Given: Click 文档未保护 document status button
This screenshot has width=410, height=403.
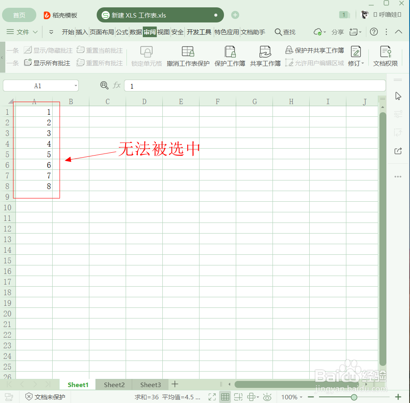Looking at the screenshot, I should tap(45, 397).
